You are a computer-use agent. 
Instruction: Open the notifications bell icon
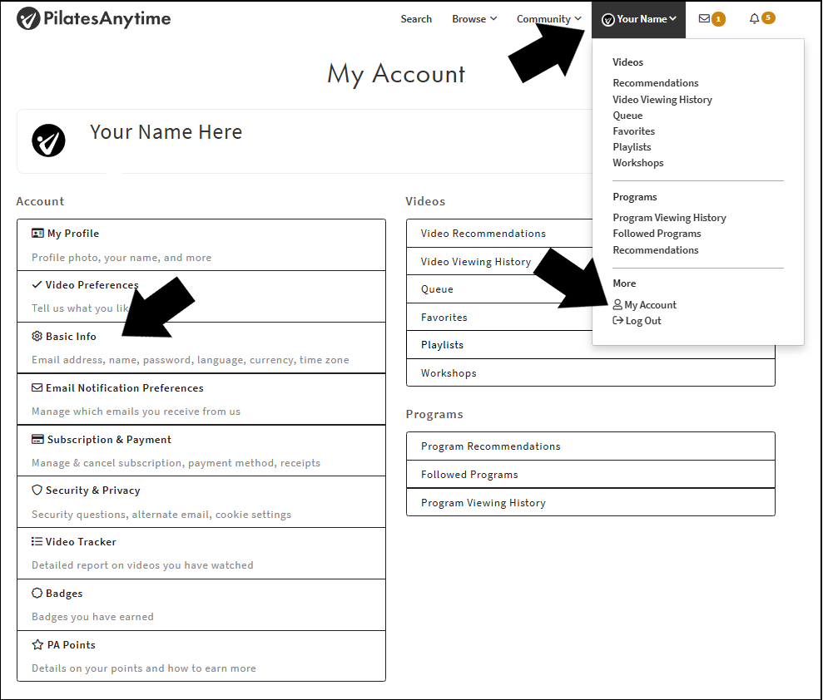point(754,19)
